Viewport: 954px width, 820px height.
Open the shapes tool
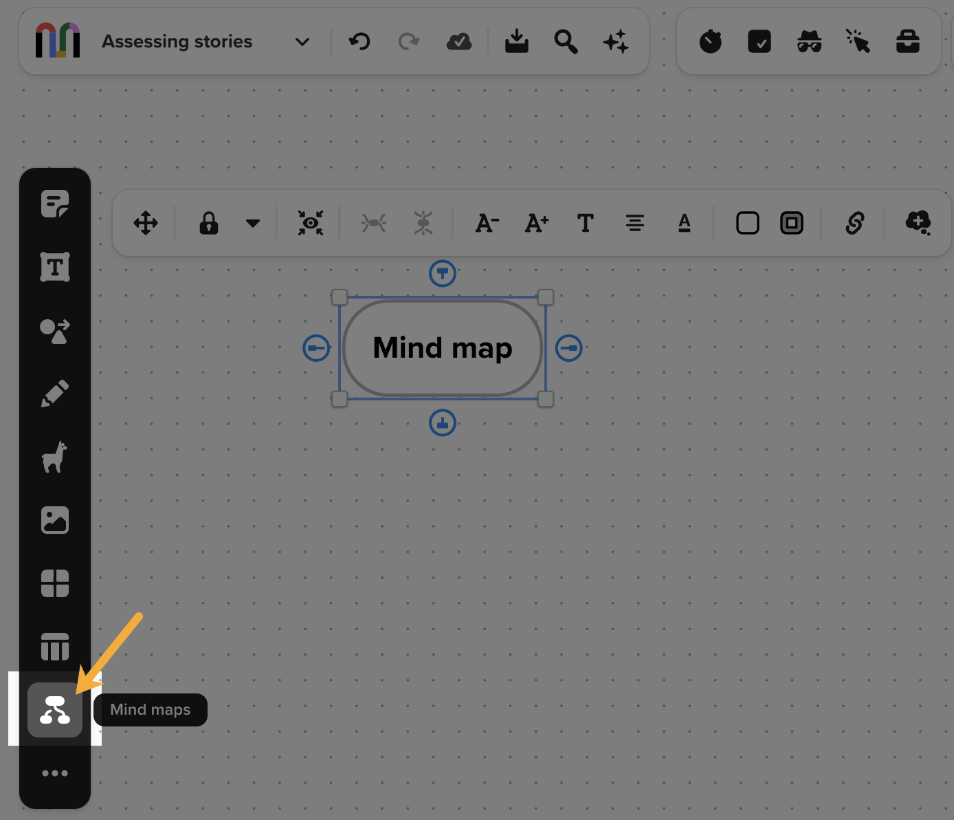click(55, 331)
